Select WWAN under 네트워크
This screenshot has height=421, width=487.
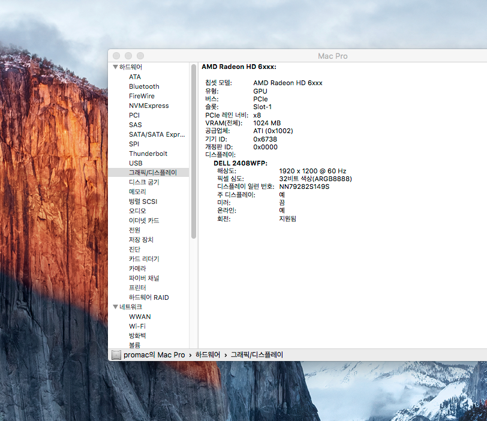[140, 317]
